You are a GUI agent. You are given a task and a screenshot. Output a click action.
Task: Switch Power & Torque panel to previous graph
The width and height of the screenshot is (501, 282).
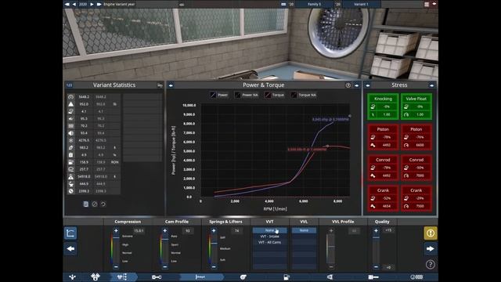click(x=171, y=85)
